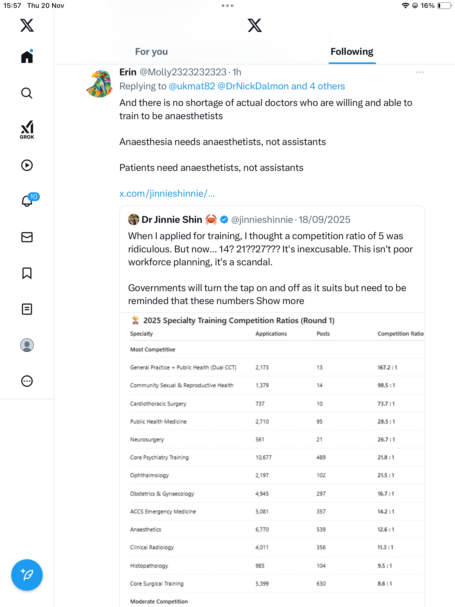Open the x.com/jinnieshinnie link
This screenshot has height=607, width=455.
167,194
